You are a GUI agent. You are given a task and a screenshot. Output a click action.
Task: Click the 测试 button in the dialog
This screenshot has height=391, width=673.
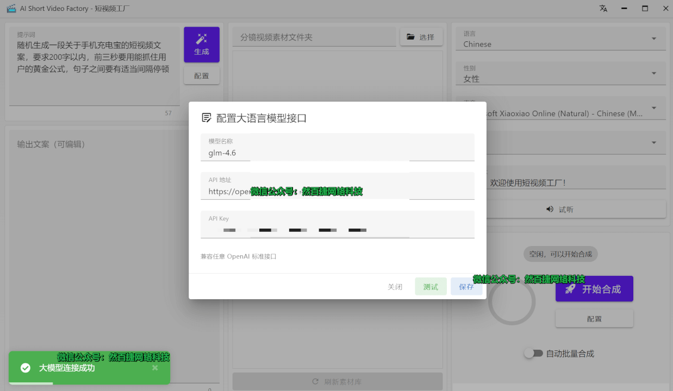coord(431,286)
